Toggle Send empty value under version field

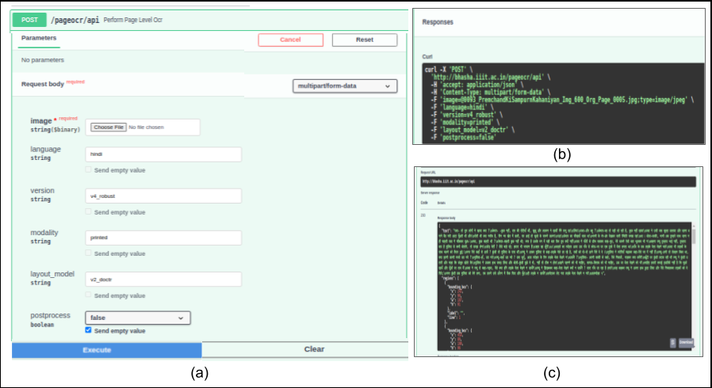[89, 212]
